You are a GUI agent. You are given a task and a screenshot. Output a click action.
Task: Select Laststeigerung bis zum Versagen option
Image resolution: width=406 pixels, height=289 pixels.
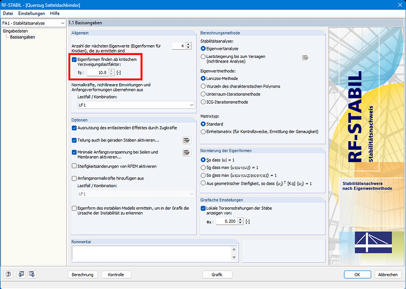tap(203, 57)
